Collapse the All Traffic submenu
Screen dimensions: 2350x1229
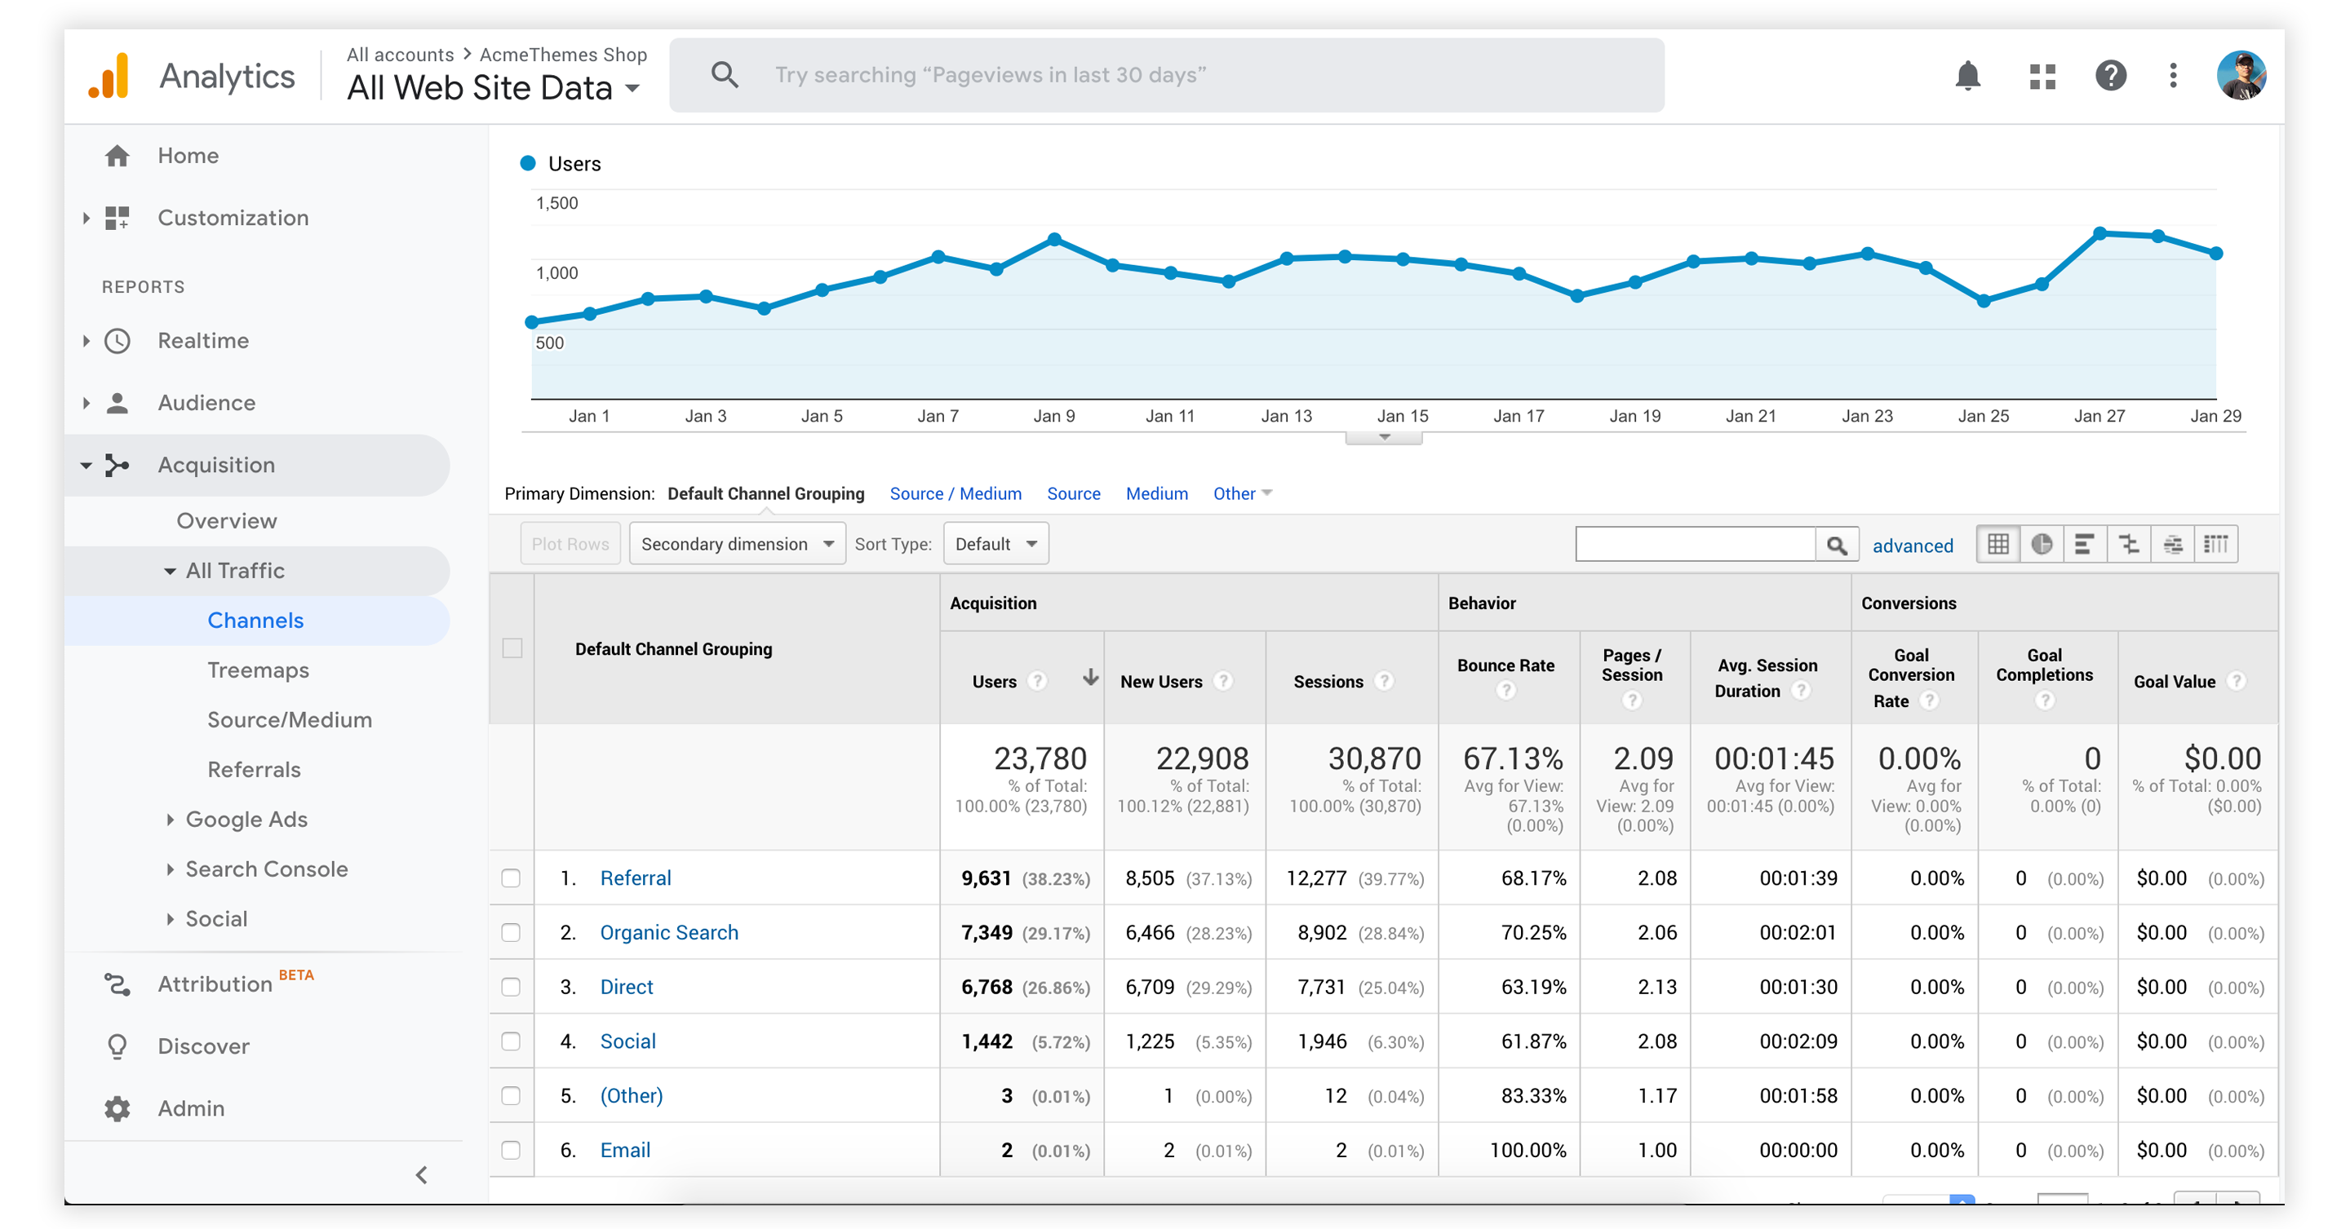click(x=170, y=572)
